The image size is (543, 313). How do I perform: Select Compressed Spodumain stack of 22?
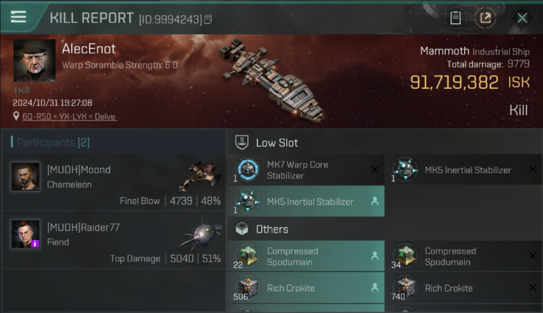[306, 256]
